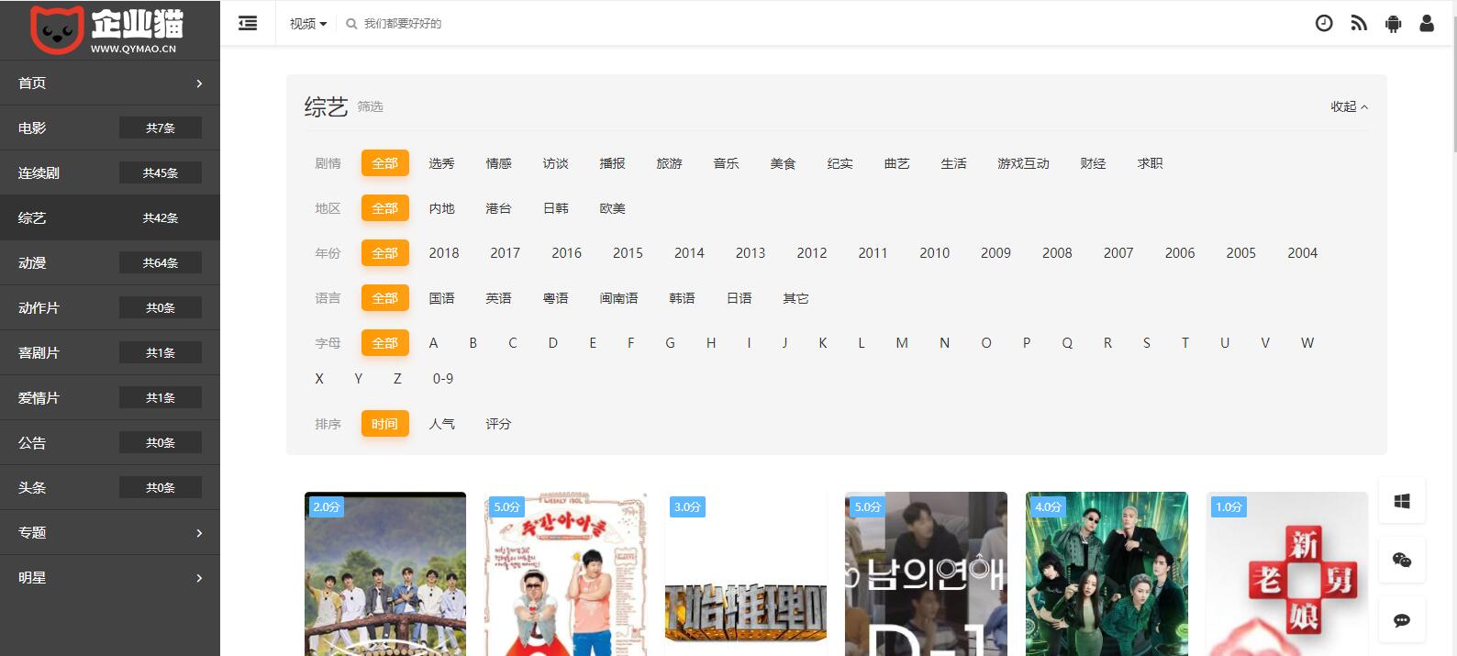Sort results by 人气
Screen dimensions: 1457x656
pos(441,424)
